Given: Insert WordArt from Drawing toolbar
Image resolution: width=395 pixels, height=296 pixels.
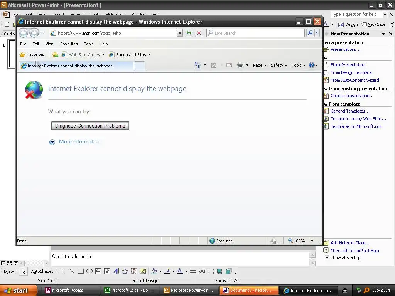Looking at the screenshot, I should (x=116, y=271).
